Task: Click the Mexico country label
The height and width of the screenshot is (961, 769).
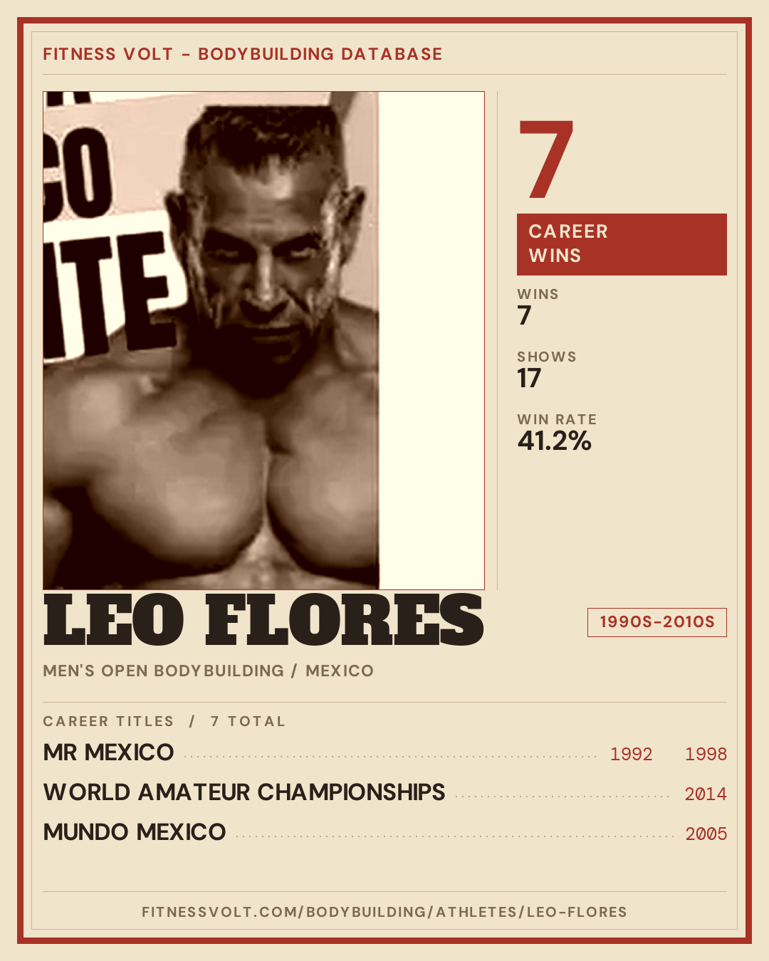Action: [x=340, y=671]
